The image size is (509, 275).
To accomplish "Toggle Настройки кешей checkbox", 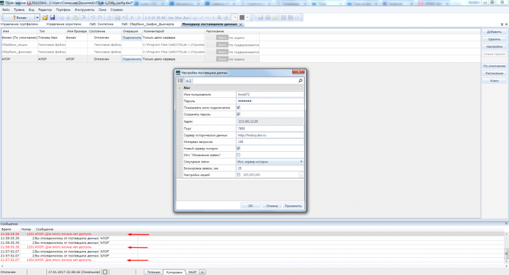I will pos(239,175).
